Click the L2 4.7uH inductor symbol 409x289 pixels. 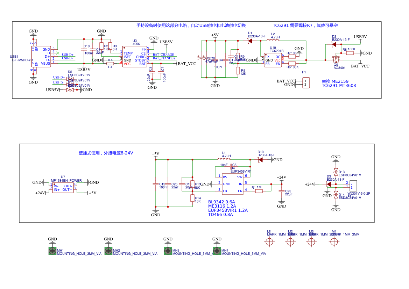point(273,41)
